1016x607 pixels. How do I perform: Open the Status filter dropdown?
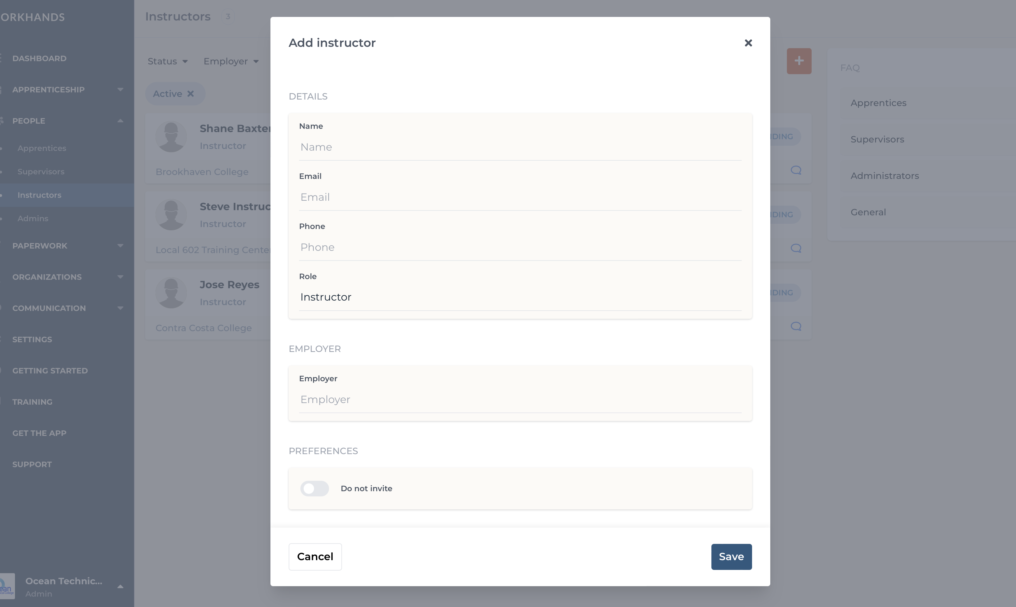tap(167, 61)
